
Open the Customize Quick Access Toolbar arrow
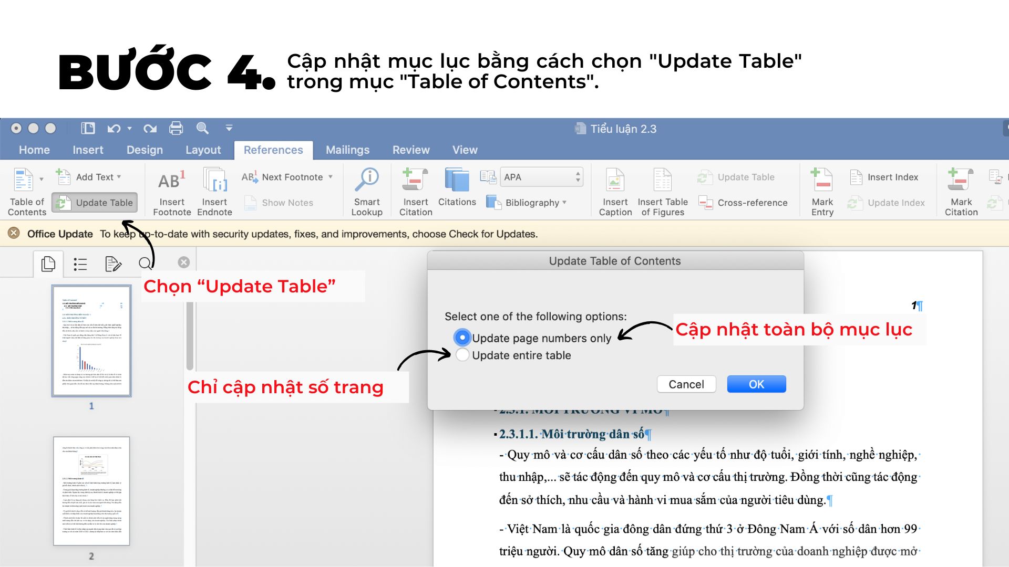pyautogui.click(x=229, y=128)
